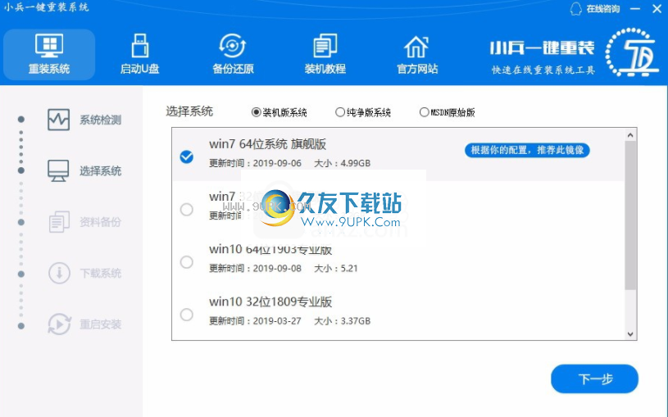Click the 更新时间：2019-03-27 text
The height and width of the screenshot is (417, 668).
click(x=255, y=320)
